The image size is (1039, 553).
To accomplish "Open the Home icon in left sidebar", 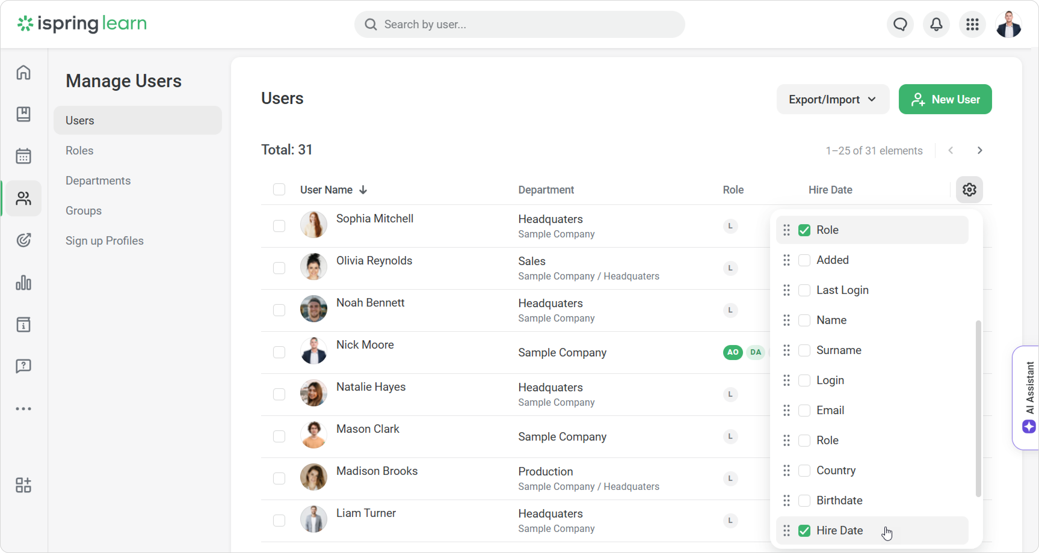I will tap(23, 73).
